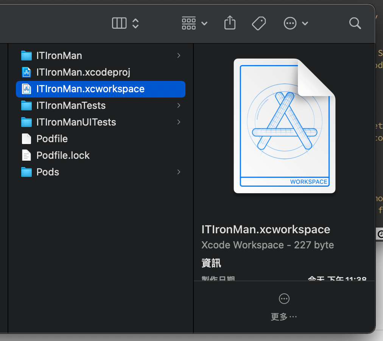Viewport: 383px width, 341px height.
Task: Click the Podfile.lock document icon
Action: point(26,155)
